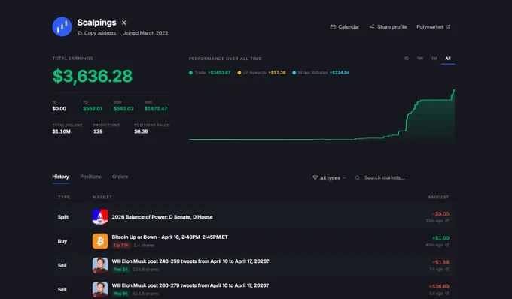Open transaction link icon for -$36.89 row
The height and width of the screenshot is (299, 512).
[447, 294]
